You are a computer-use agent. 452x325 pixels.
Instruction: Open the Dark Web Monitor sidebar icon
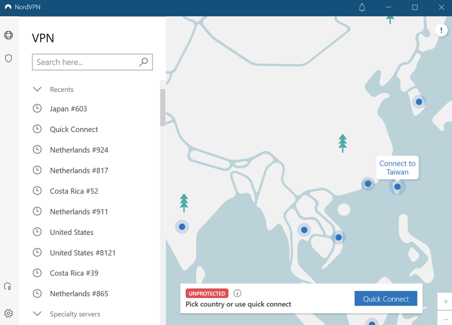(8, 286)
